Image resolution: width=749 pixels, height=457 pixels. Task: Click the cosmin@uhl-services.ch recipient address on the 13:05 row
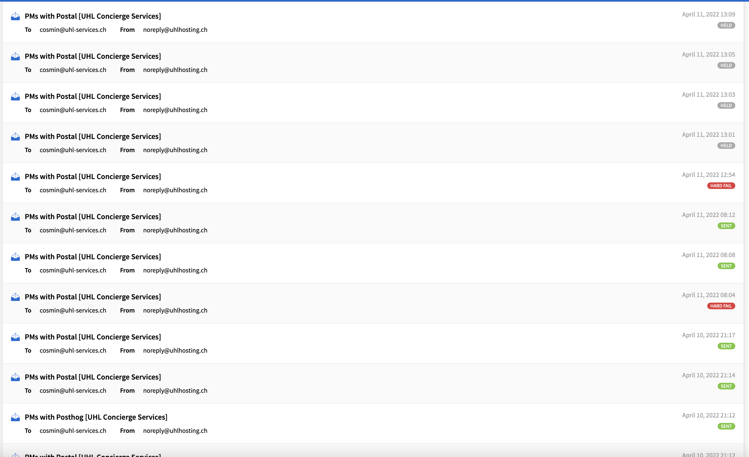[73, 69]
